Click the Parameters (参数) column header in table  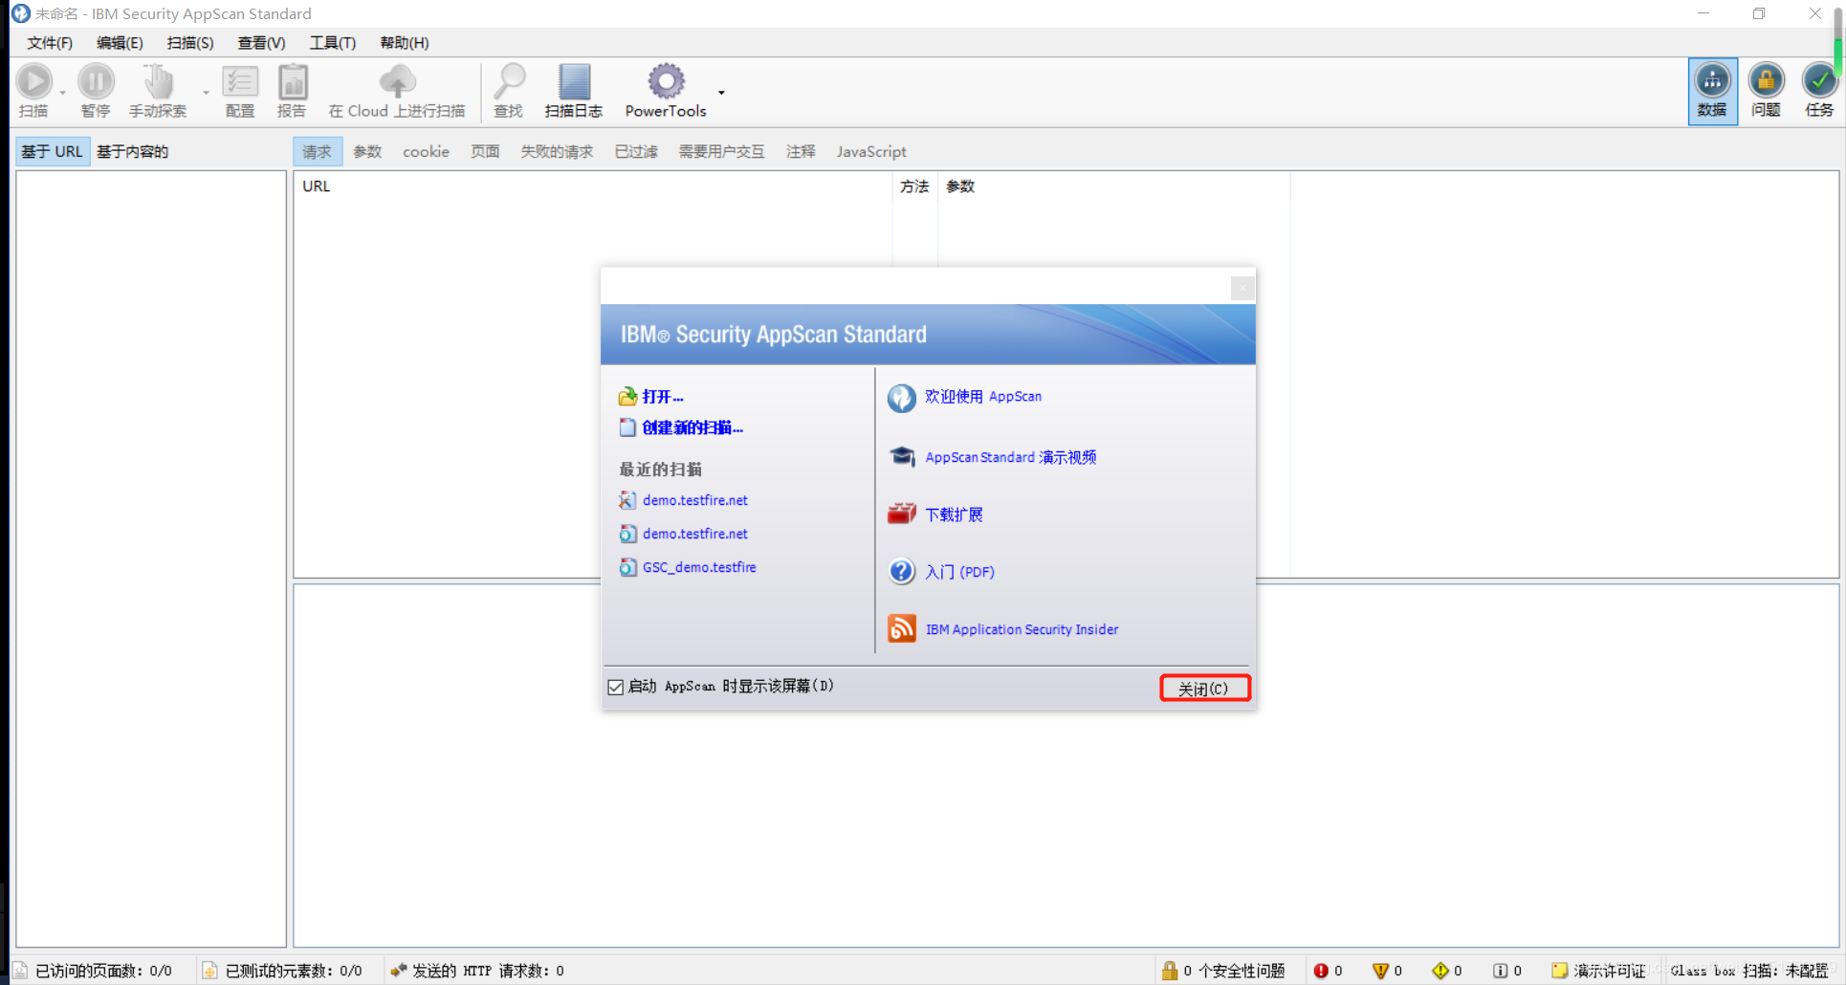(960, 186)
